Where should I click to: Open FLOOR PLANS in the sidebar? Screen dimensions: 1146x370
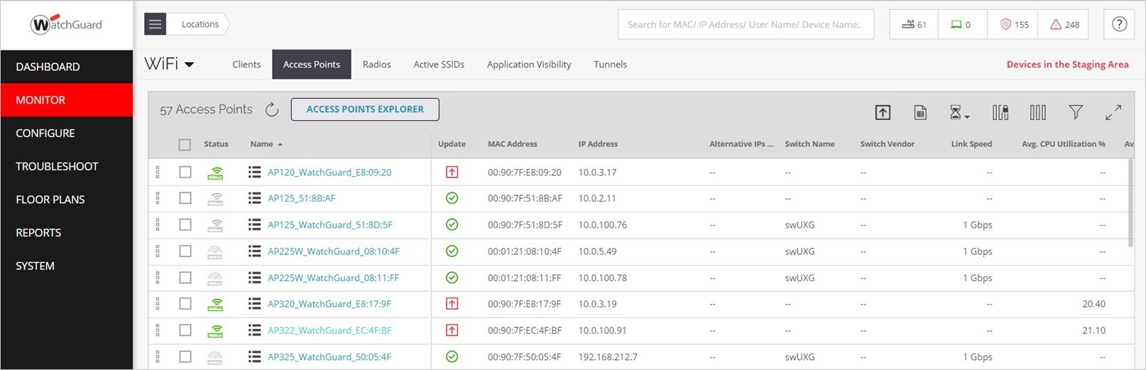point(67,200)
